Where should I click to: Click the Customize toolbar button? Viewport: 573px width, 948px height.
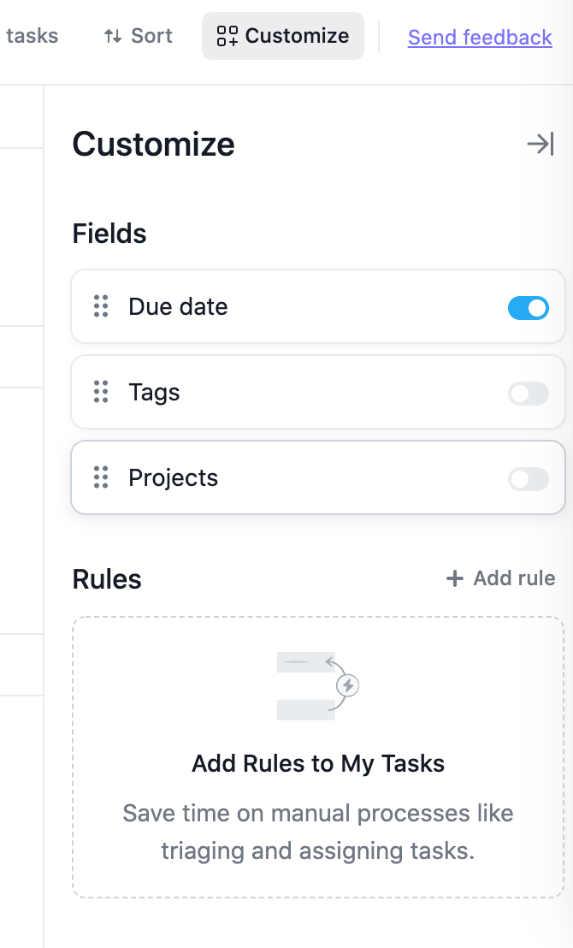tap(283, 36)
